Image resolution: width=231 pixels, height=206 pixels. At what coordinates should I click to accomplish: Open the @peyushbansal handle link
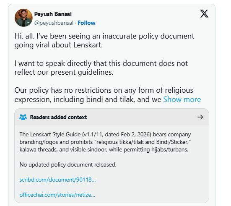[x=54, y=23]
